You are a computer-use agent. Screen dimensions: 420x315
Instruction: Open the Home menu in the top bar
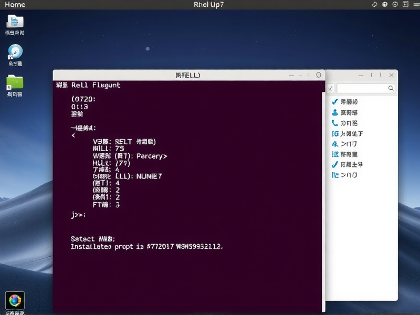coord(14,4)
